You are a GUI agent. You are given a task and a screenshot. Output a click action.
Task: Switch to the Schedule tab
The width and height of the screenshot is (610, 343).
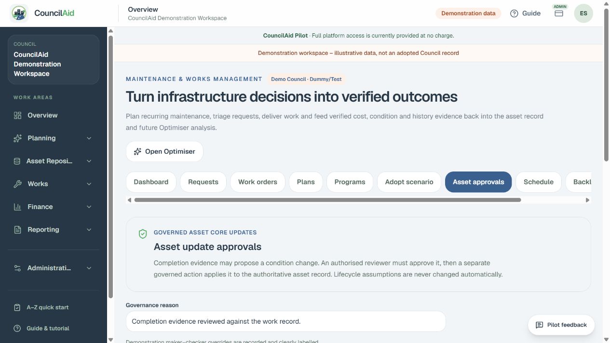[x=539, y=182]
